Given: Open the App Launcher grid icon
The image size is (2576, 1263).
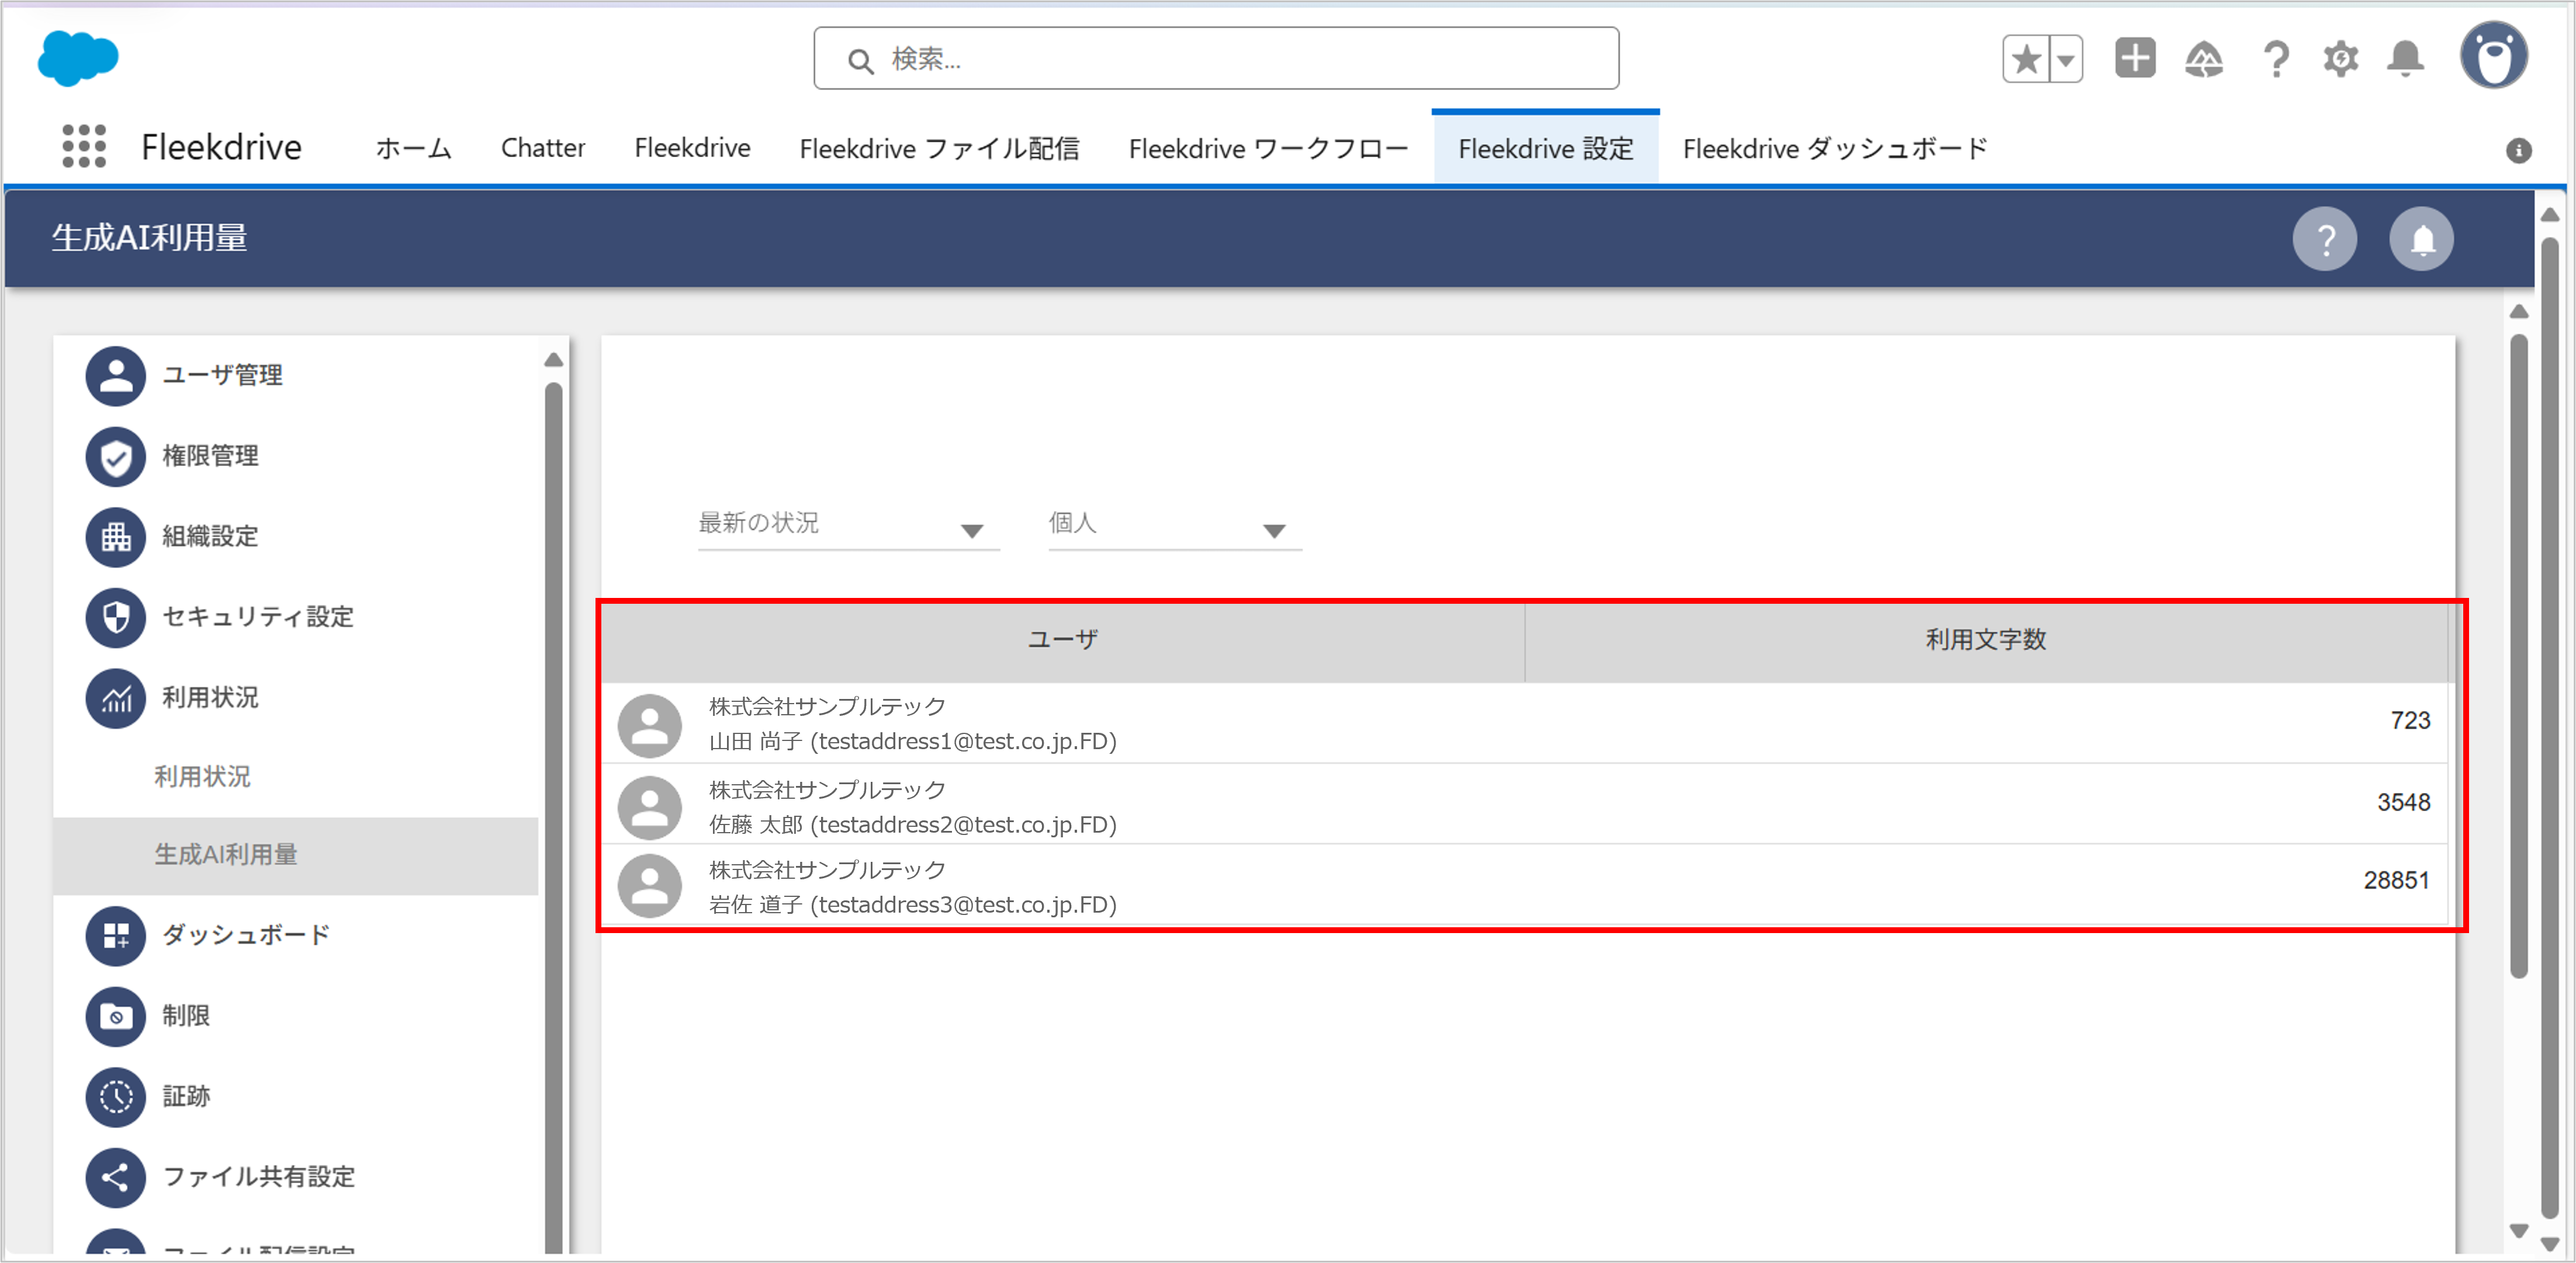Looking at the screenshot, I should click(84, 146).
